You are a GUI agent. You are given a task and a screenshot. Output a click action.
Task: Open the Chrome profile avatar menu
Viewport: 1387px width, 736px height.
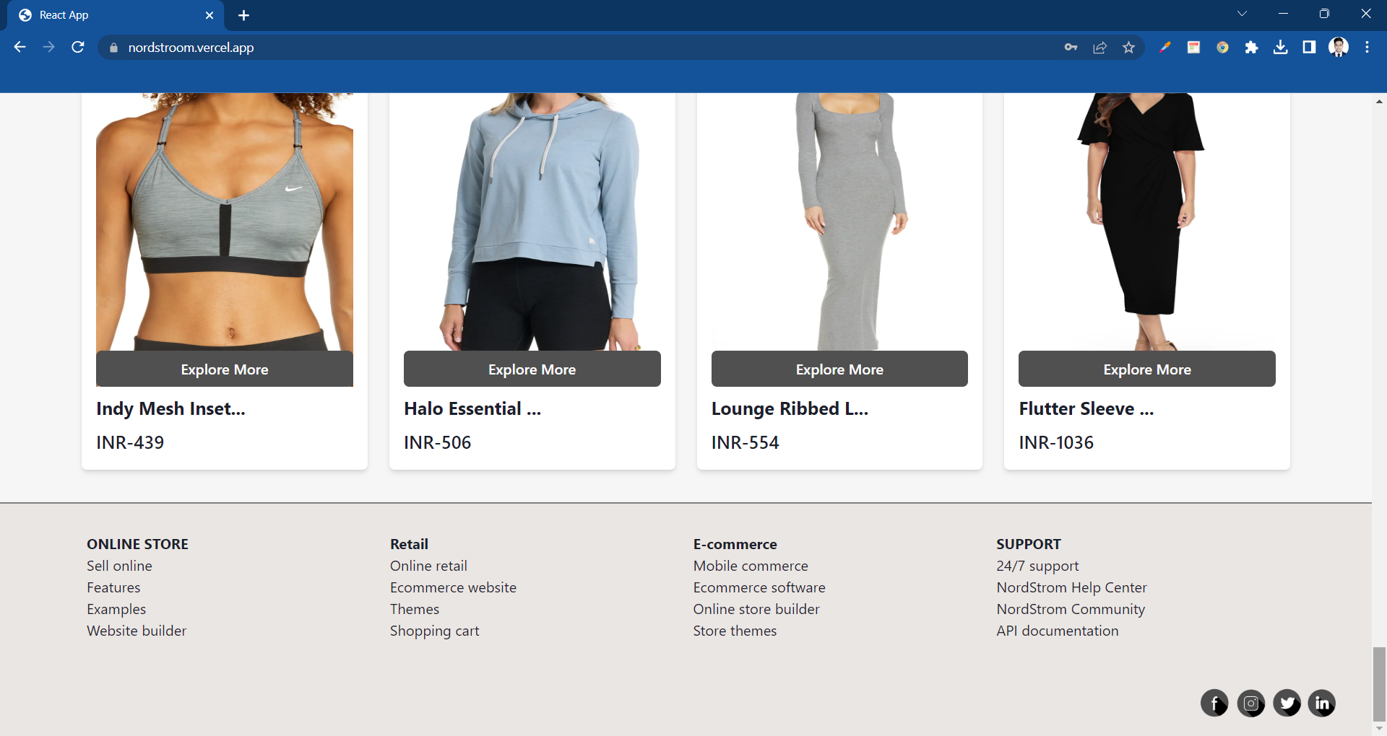coord(1339,48)
